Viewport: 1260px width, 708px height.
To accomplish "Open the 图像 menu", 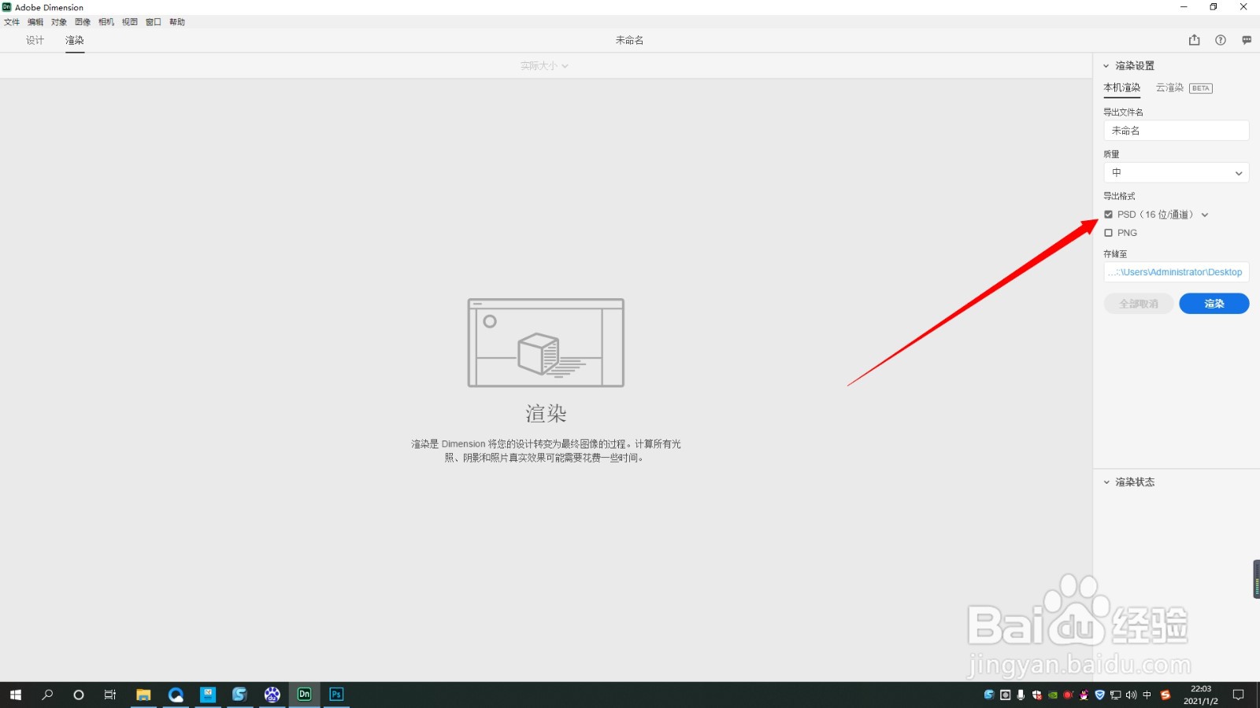I will pos(83,22).
